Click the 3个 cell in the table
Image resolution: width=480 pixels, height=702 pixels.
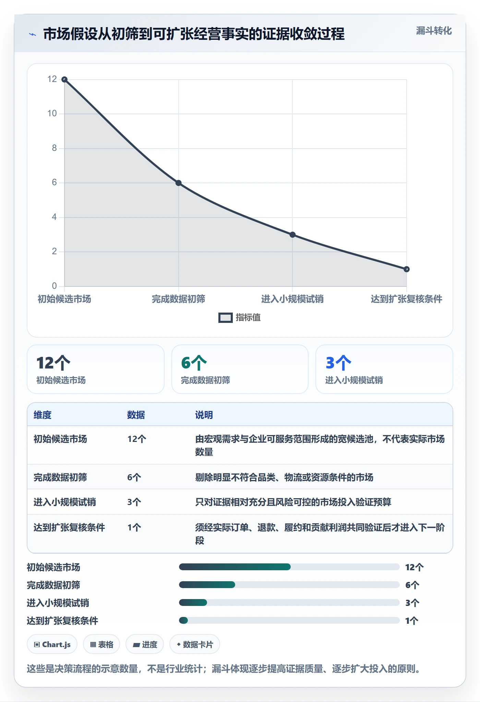tap(134, 502)
